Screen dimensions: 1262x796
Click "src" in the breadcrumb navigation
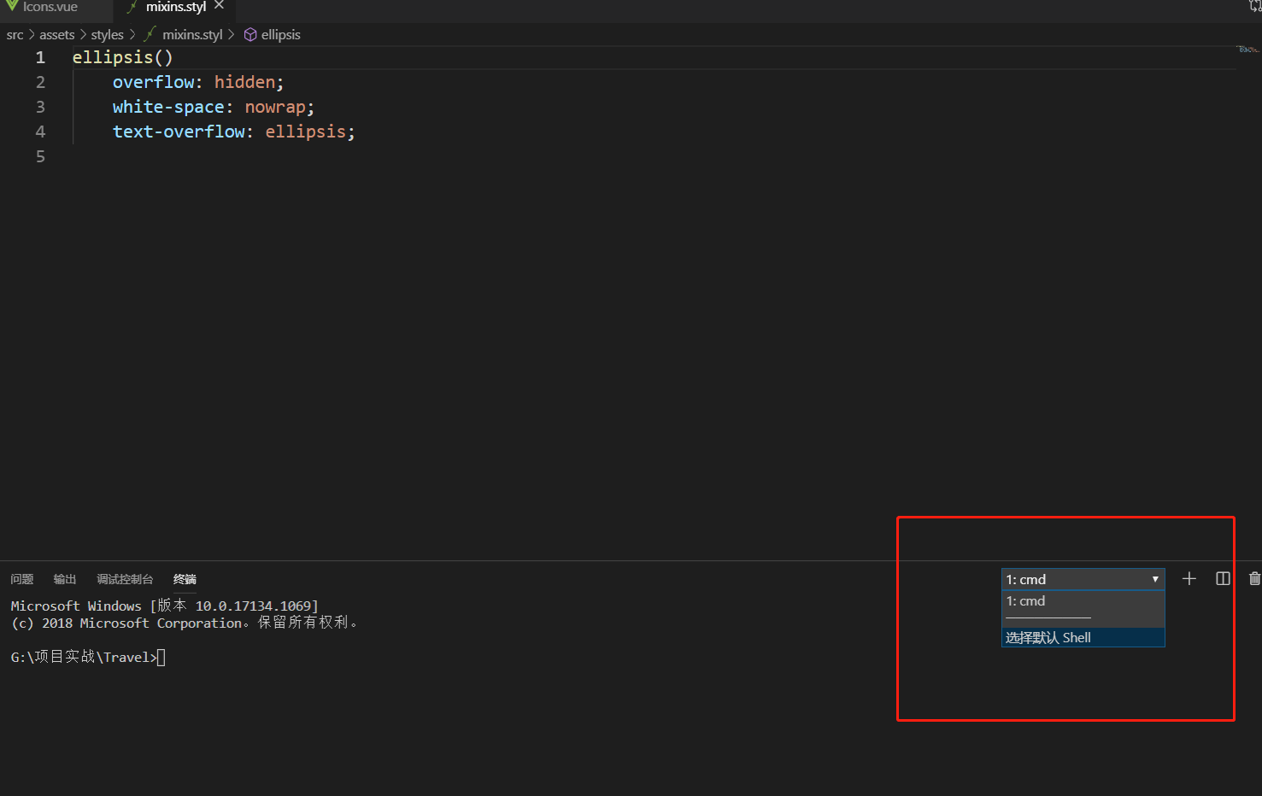tap(15, 34)
